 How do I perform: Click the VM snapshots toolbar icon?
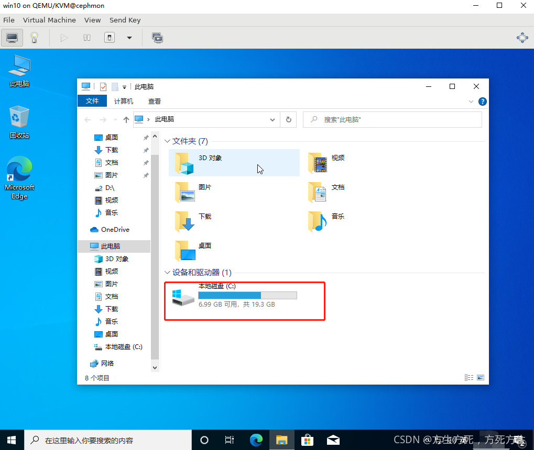[x=157, y=37]
